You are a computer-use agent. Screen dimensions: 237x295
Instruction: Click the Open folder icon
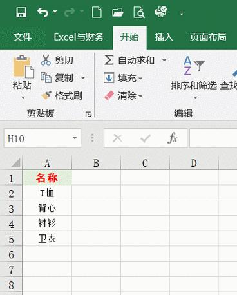click(118, 12)
